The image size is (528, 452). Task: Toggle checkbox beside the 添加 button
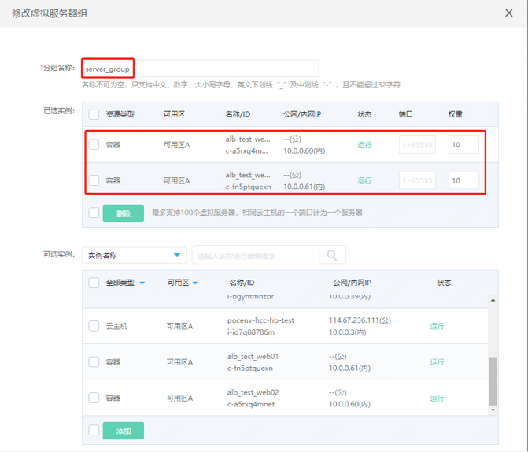94,430
